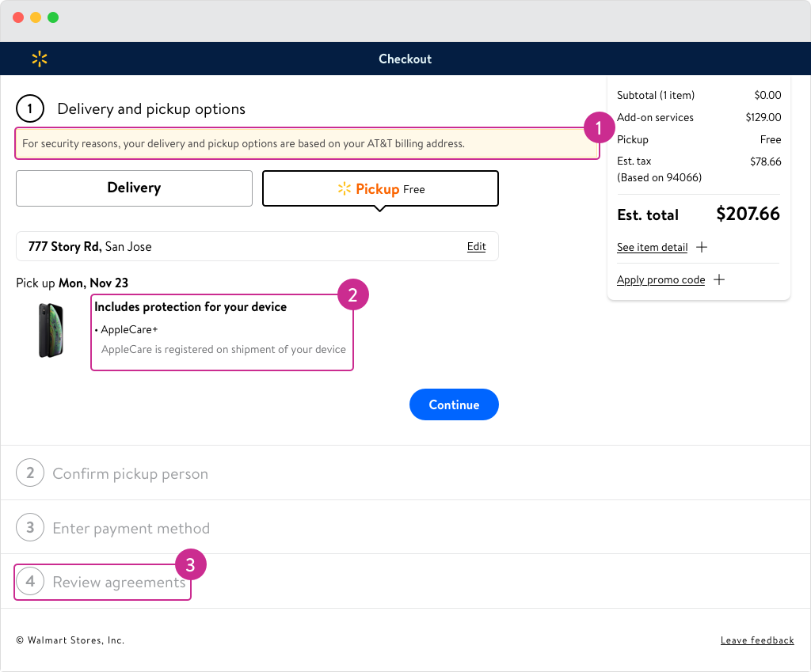Screen dimensions: 811x672
Task: Click the step 1 circle number icon
Action: [x=30, y=109]
